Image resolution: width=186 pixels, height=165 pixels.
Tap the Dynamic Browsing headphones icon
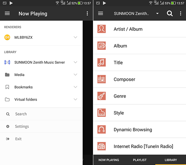point(102,129)
